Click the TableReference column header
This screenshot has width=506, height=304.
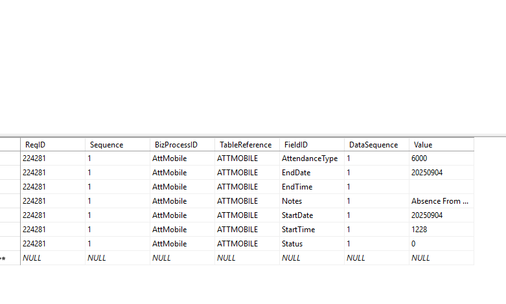(x=246, y=145)
